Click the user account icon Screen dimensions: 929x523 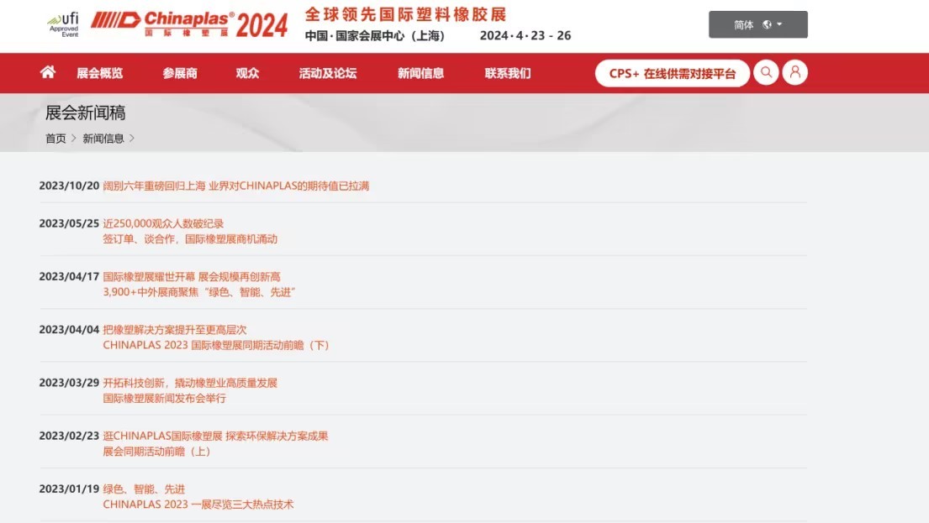(795, 73)
